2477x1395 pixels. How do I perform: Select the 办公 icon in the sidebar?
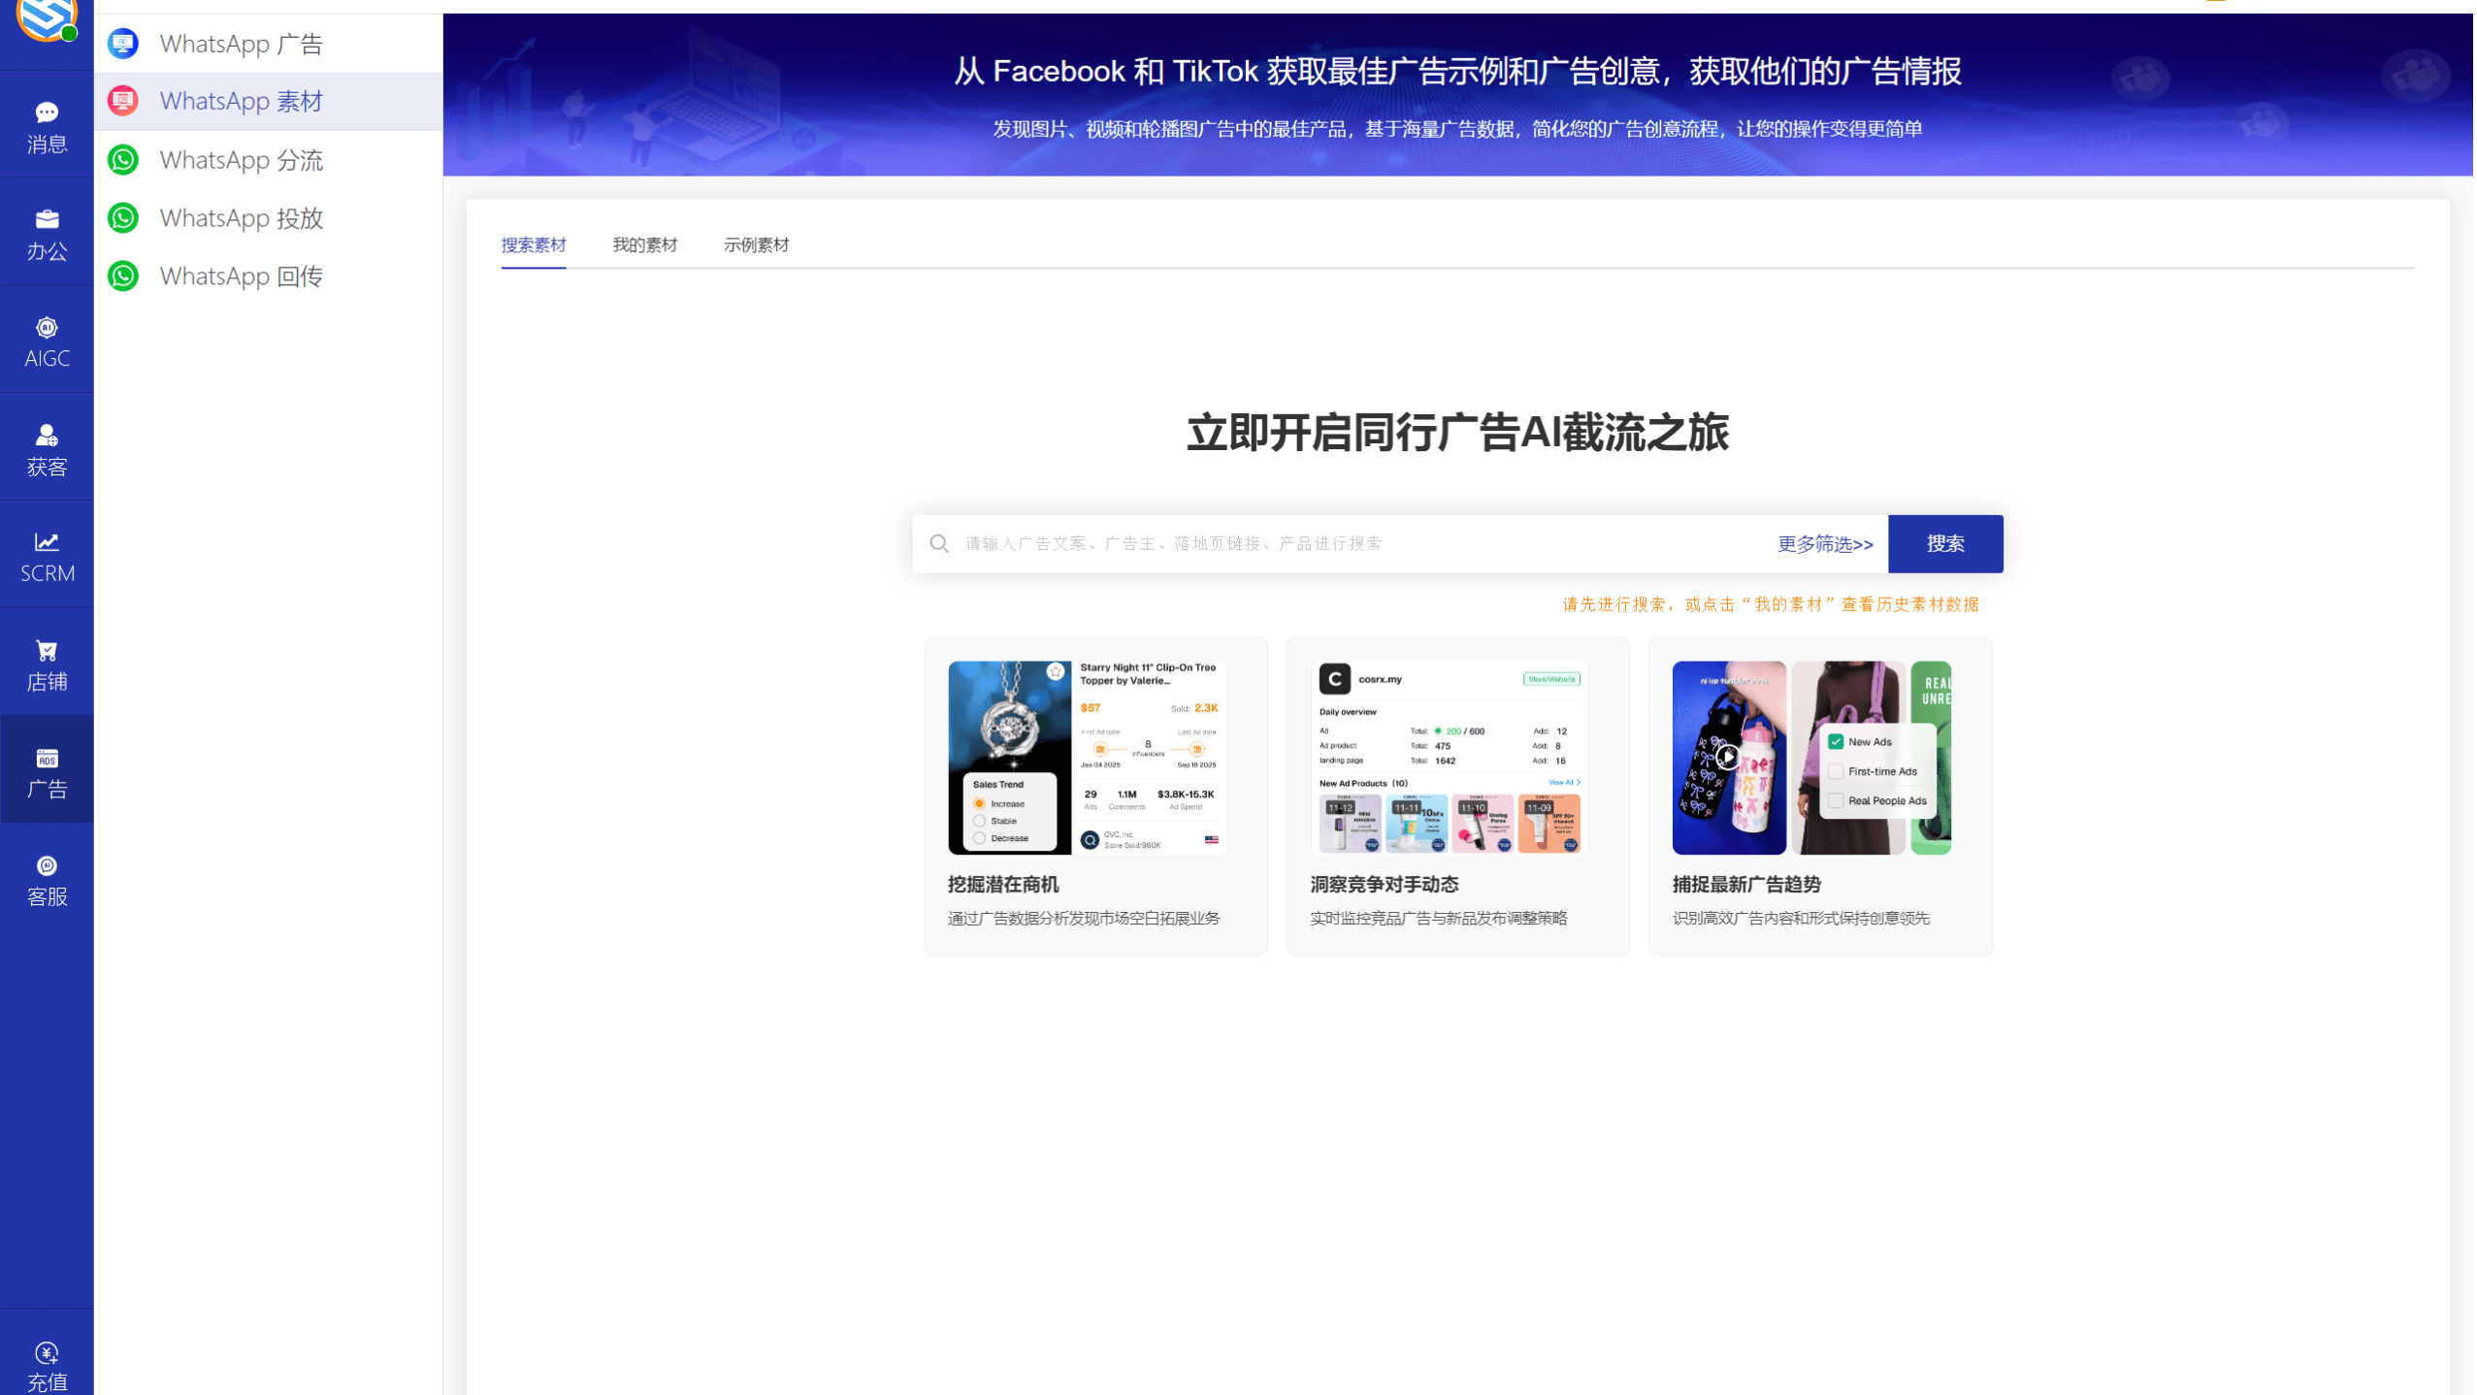46,233
